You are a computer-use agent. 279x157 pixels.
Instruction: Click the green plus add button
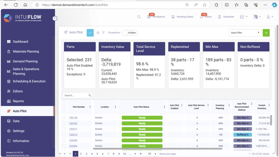[266, 33]
